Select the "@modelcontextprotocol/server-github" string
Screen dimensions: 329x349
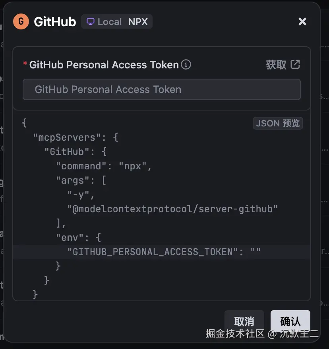(172, 209)
